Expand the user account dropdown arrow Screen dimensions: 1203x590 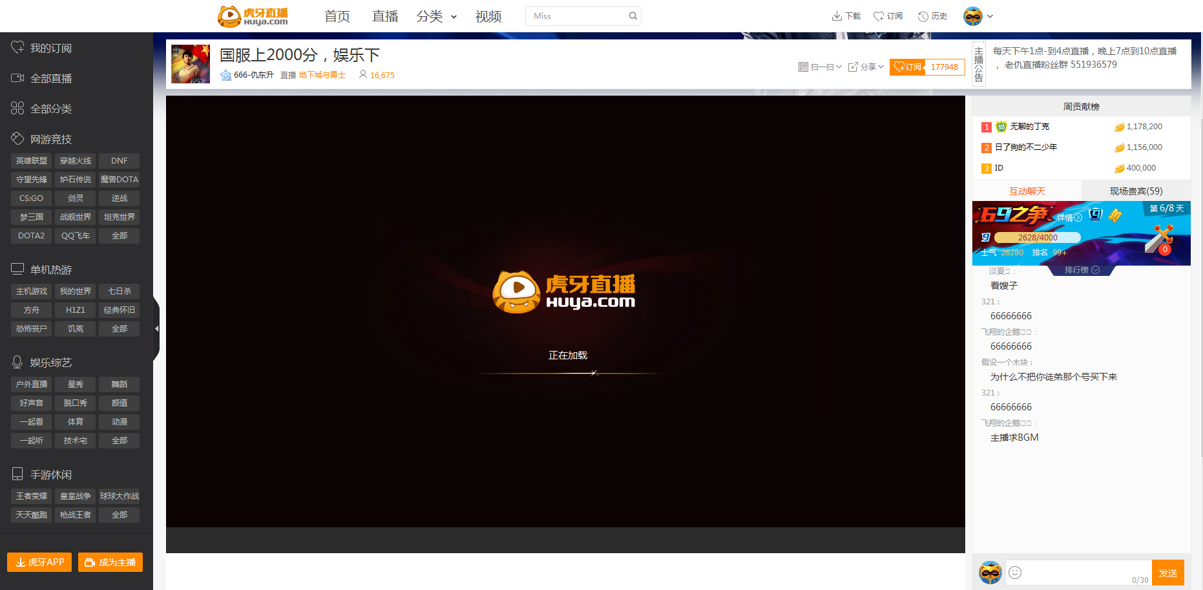[990, 16]
